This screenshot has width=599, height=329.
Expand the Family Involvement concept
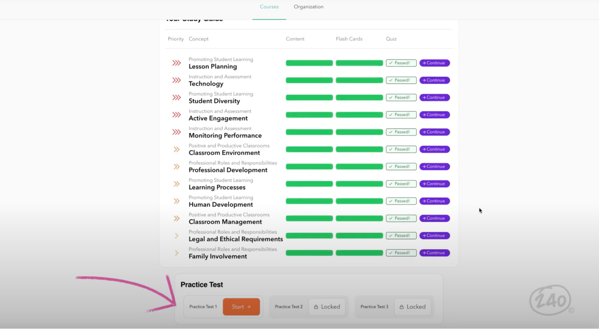[x=176, y=253]
